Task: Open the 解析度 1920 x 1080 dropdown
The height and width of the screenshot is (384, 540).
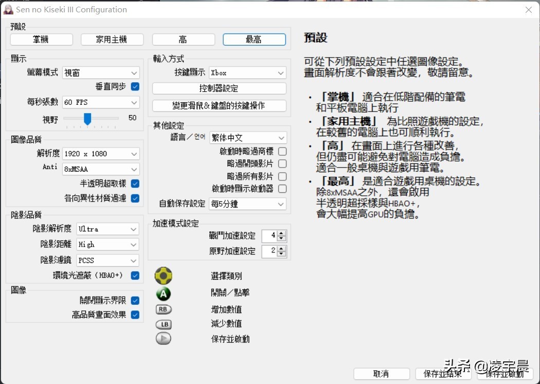Action: 101,154
